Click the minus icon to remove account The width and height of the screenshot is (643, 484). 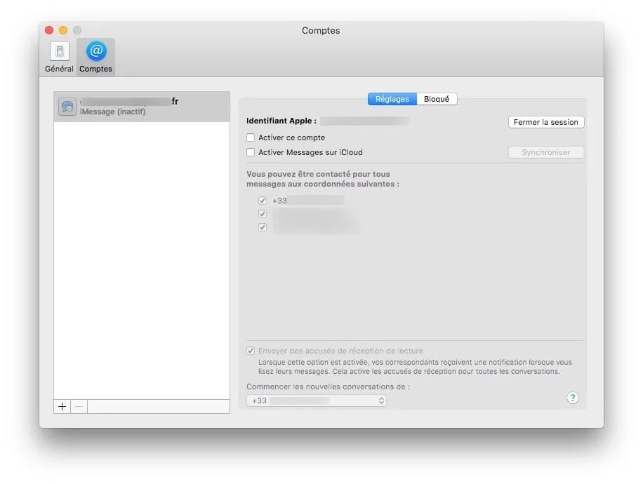click(x=79, y=406)
